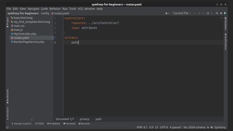233x131 pixels.
Task: Open the Services tool window
Action: [84, 124]
